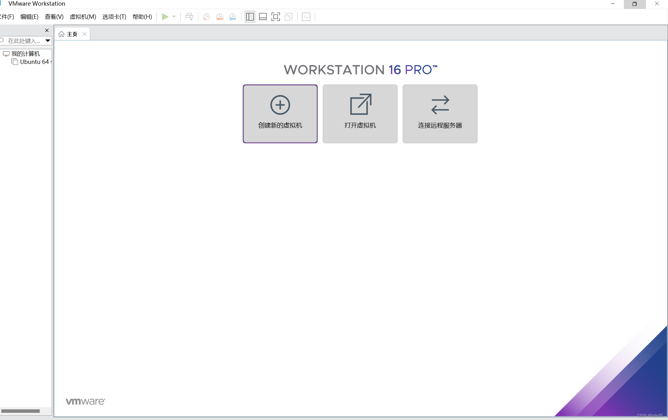This screenshot has height=420, width=668.
Task: Open the power options dropdown arrow
Action: click(174, 17)
